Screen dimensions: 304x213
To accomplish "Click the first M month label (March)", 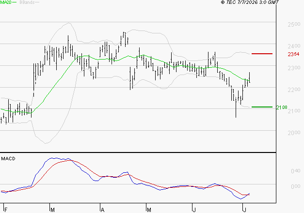I will (52, 210).
